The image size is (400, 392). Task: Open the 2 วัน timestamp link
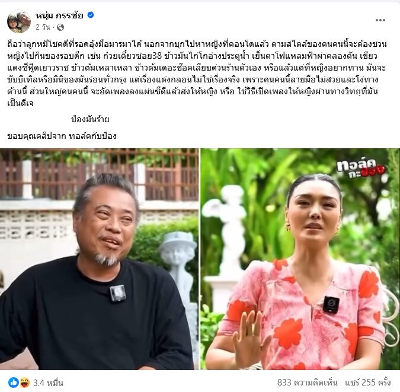[x=43, y=27]
